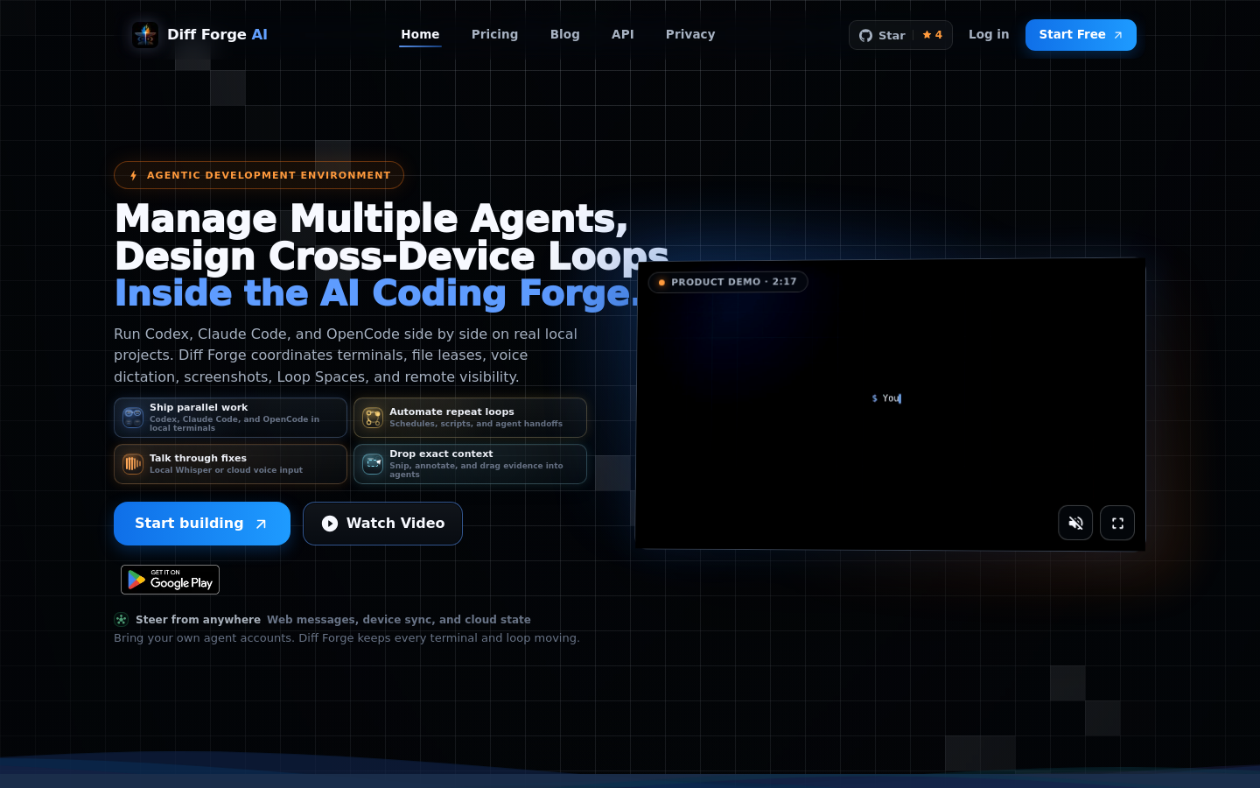Click the GitHub octocat icon
This screenshot has height=788, width=1260.
(865, 35)
